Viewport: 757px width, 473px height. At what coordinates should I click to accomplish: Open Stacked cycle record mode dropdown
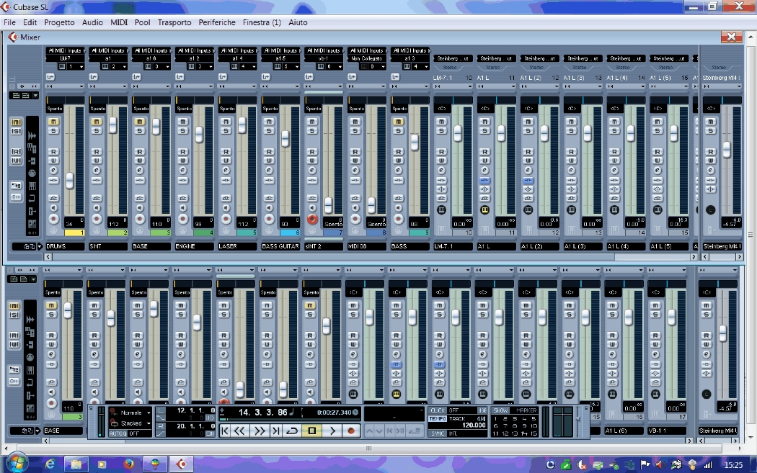point(149,423)
